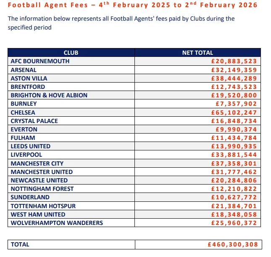The width and height of the screenshot is (271, 257).
Task: Click the FULHAM club name
Action: (23, 138)
